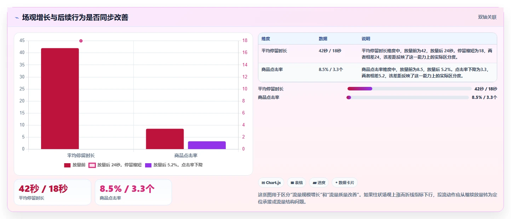Click the progress value 42秒 / 18秒 label
The height and width of the screenshot is (219, 511).
click(486, 89)
